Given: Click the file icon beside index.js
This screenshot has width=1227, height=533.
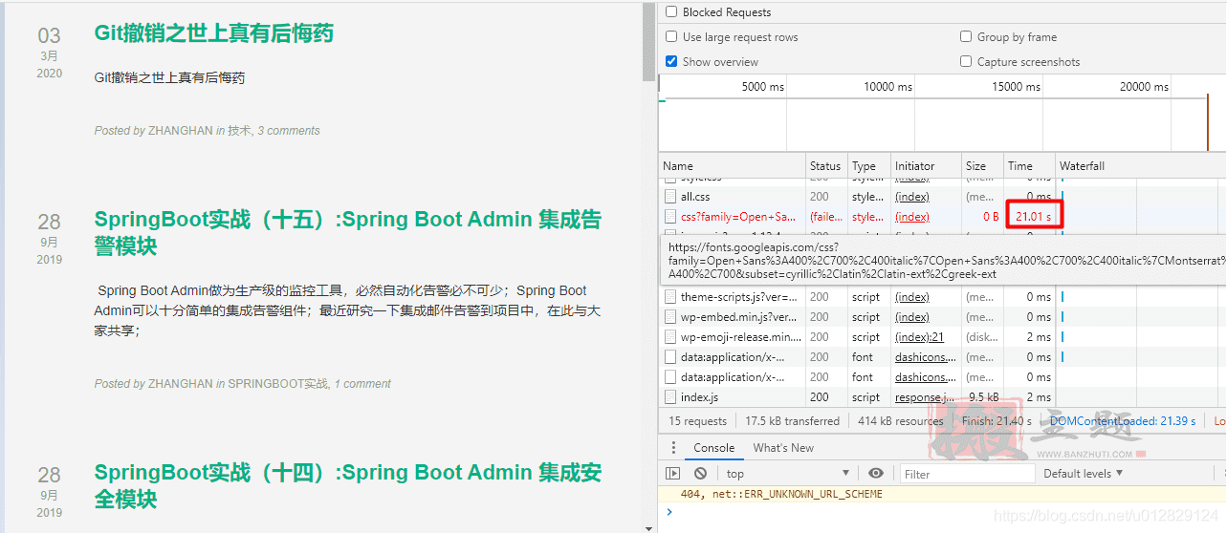Looking at the screenshot, I should coord(671,397).
